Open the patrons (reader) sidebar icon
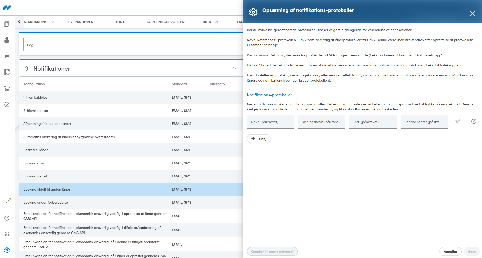 [7, 40]
